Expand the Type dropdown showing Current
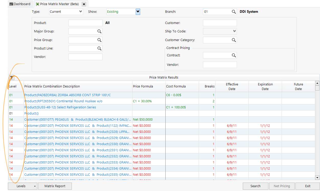 (x=81, y=11)
